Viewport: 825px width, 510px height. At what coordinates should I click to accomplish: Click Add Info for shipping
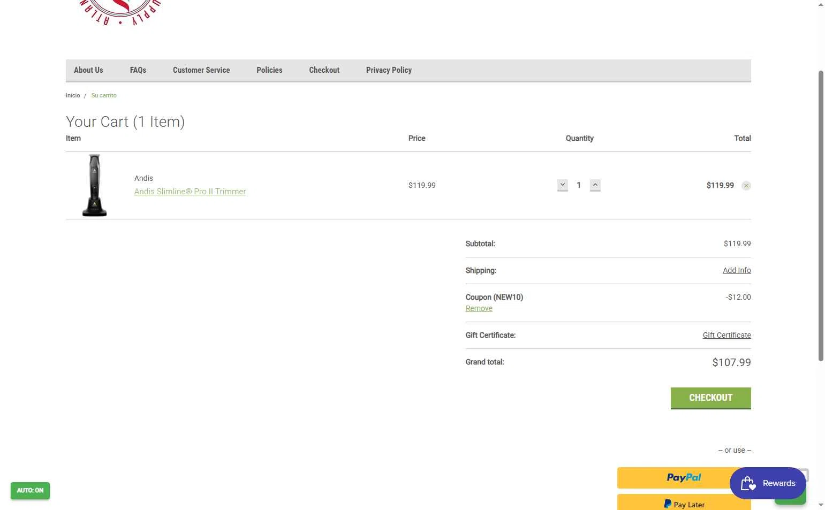737,270
